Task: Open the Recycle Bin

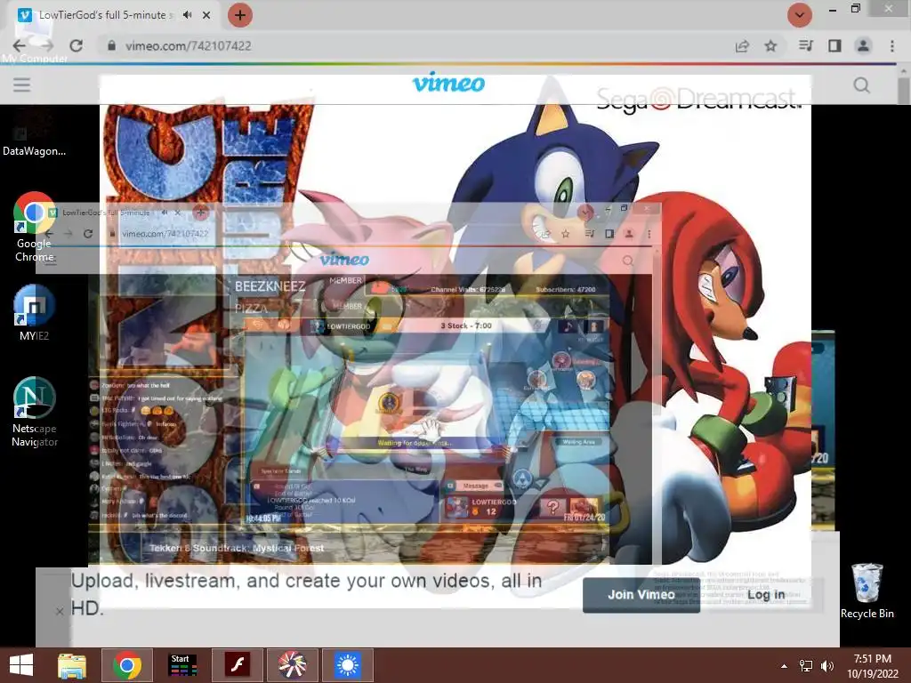Action: 867,591
